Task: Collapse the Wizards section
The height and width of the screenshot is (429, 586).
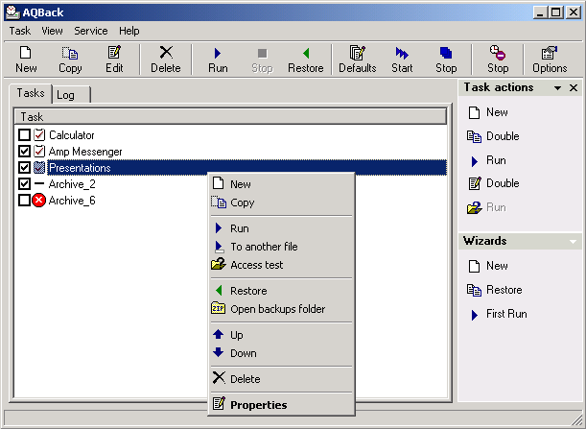Action: pyautogui.click(x=573, y=242)
